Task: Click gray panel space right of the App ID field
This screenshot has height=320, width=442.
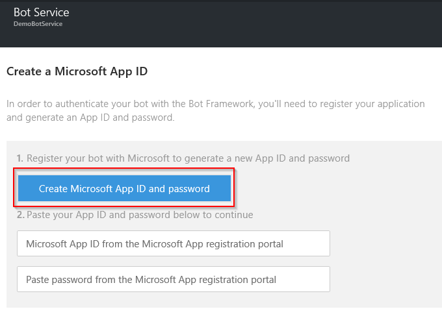Action: click(383, 244)
